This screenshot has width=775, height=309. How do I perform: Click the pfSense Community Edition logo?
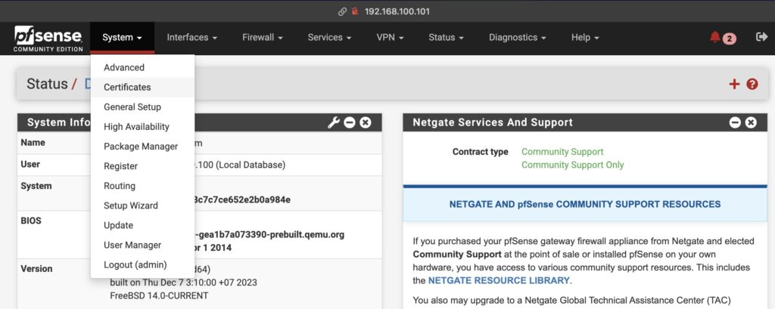48,38
